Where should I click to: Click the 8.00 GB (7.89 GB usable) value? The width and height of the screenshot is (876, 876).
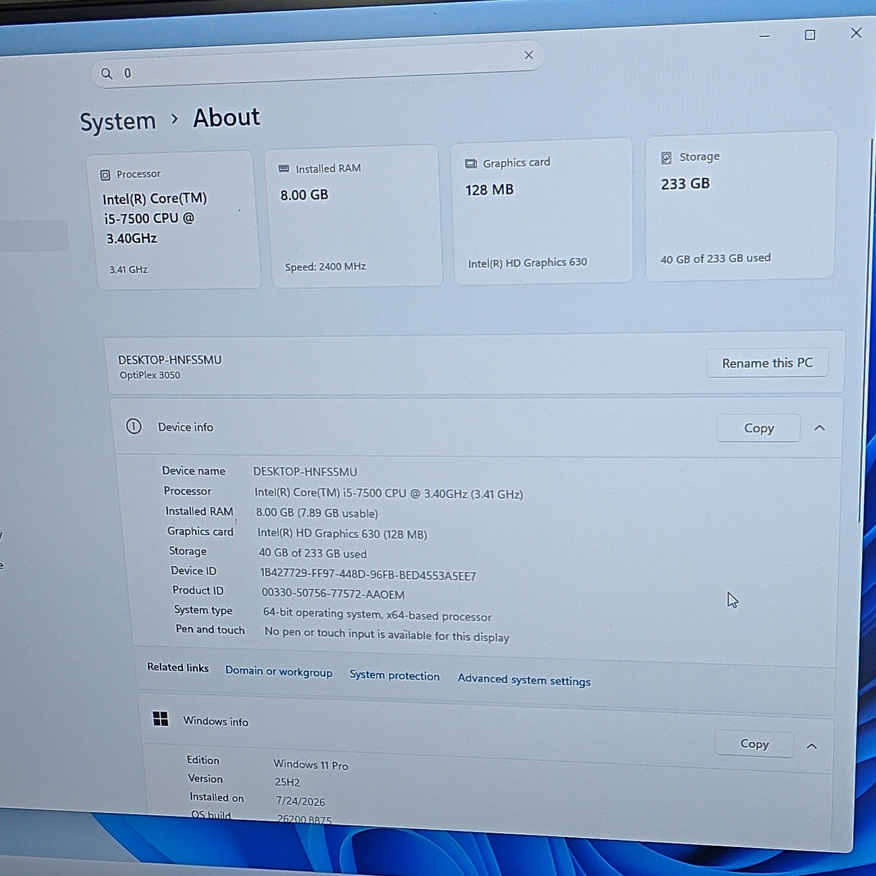[x=317, y=513]
